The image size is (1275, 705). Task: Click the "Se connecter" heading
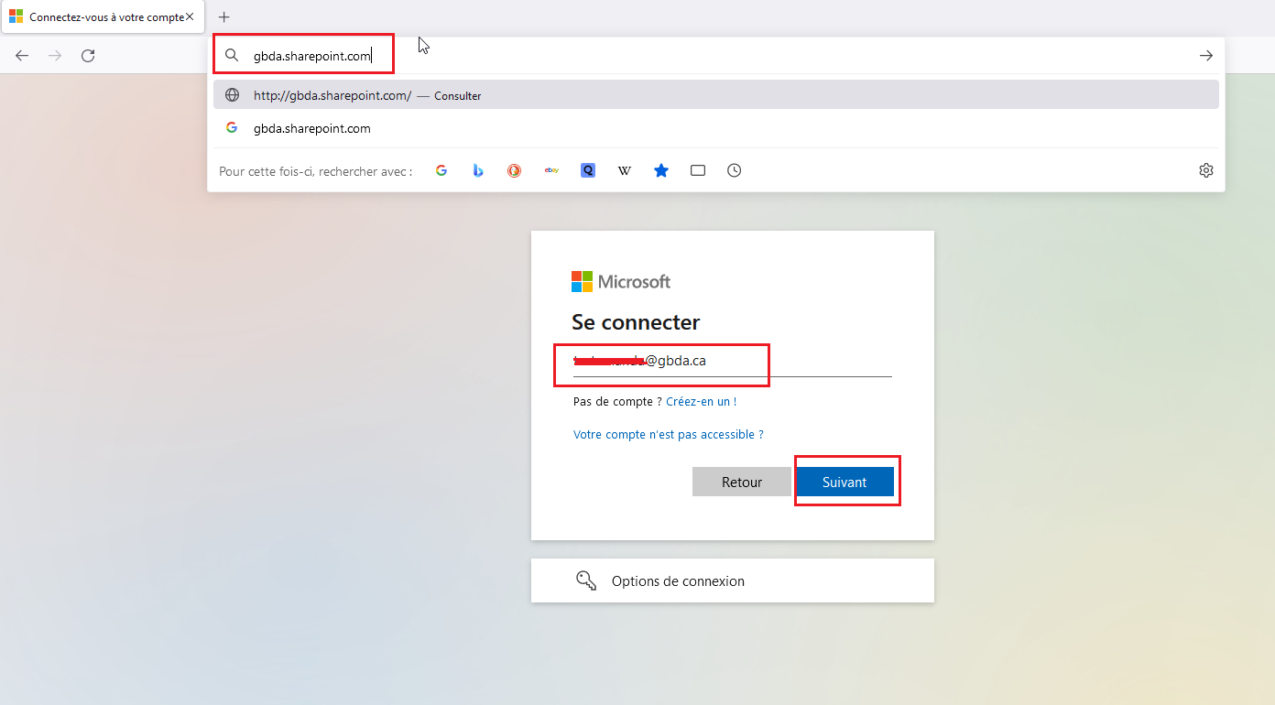pyautogui.click(x=636, y=322)
